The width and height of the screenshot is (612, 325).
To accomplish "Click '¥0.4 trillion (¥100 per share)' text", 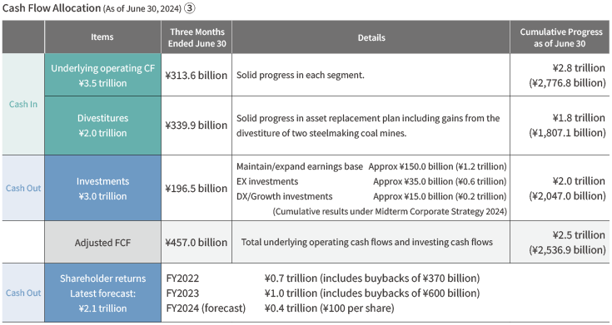I will 329,308.
